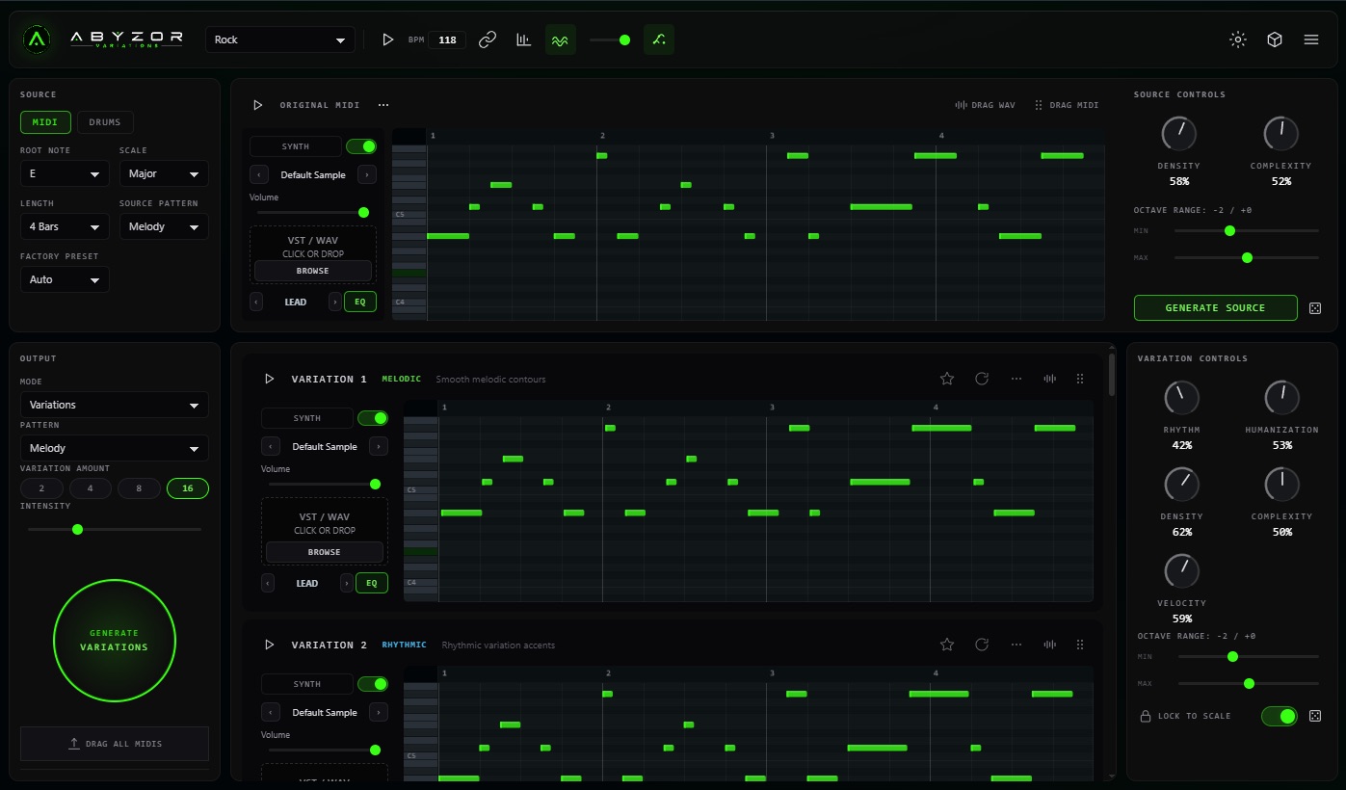Open the bar chart icon in top toolbar
This screenshot has height=790, width=1346.
(523, 39)
